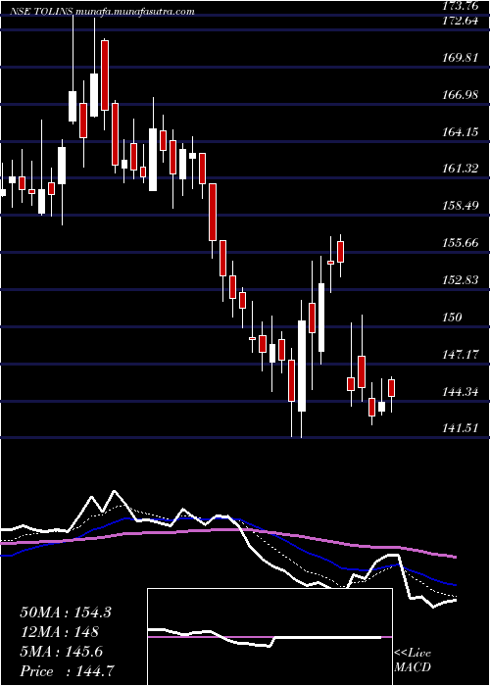
Task: Click the <<Live MACD label
Action: pyautogui.click(x=413, y=661)
